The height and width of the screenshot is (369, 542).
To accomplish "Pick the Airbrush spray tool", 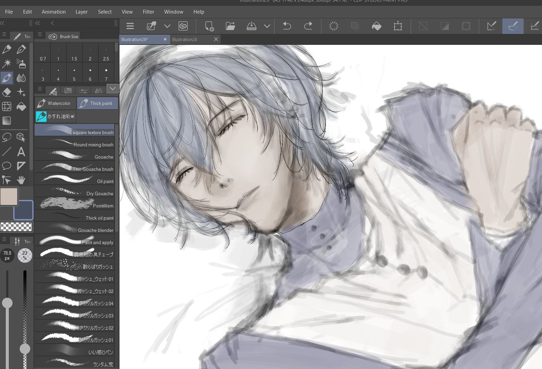I will (x=21, y=63).
